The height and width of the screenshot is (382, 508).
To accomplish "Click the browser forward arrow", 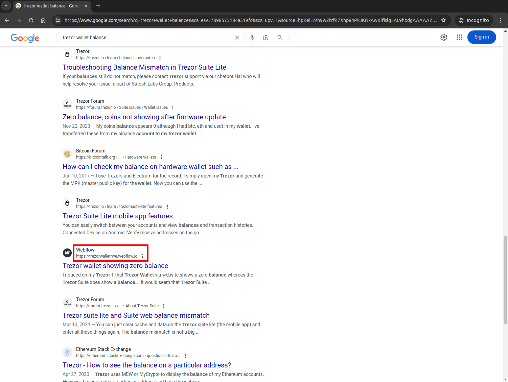I will click(19, 20).
